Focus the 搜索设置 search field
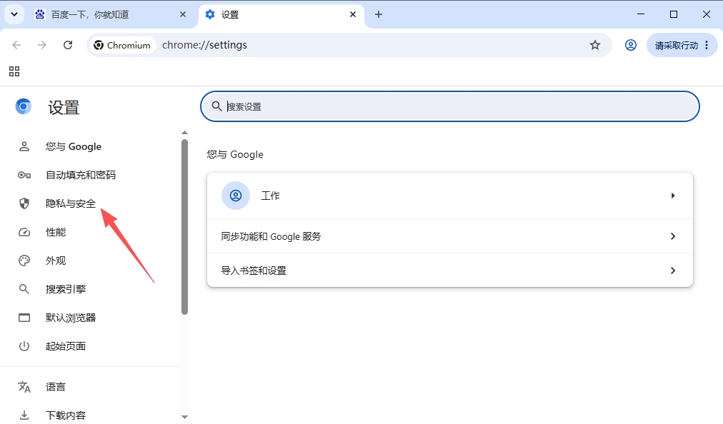This screenshot has height=424, width=723. 450,106
